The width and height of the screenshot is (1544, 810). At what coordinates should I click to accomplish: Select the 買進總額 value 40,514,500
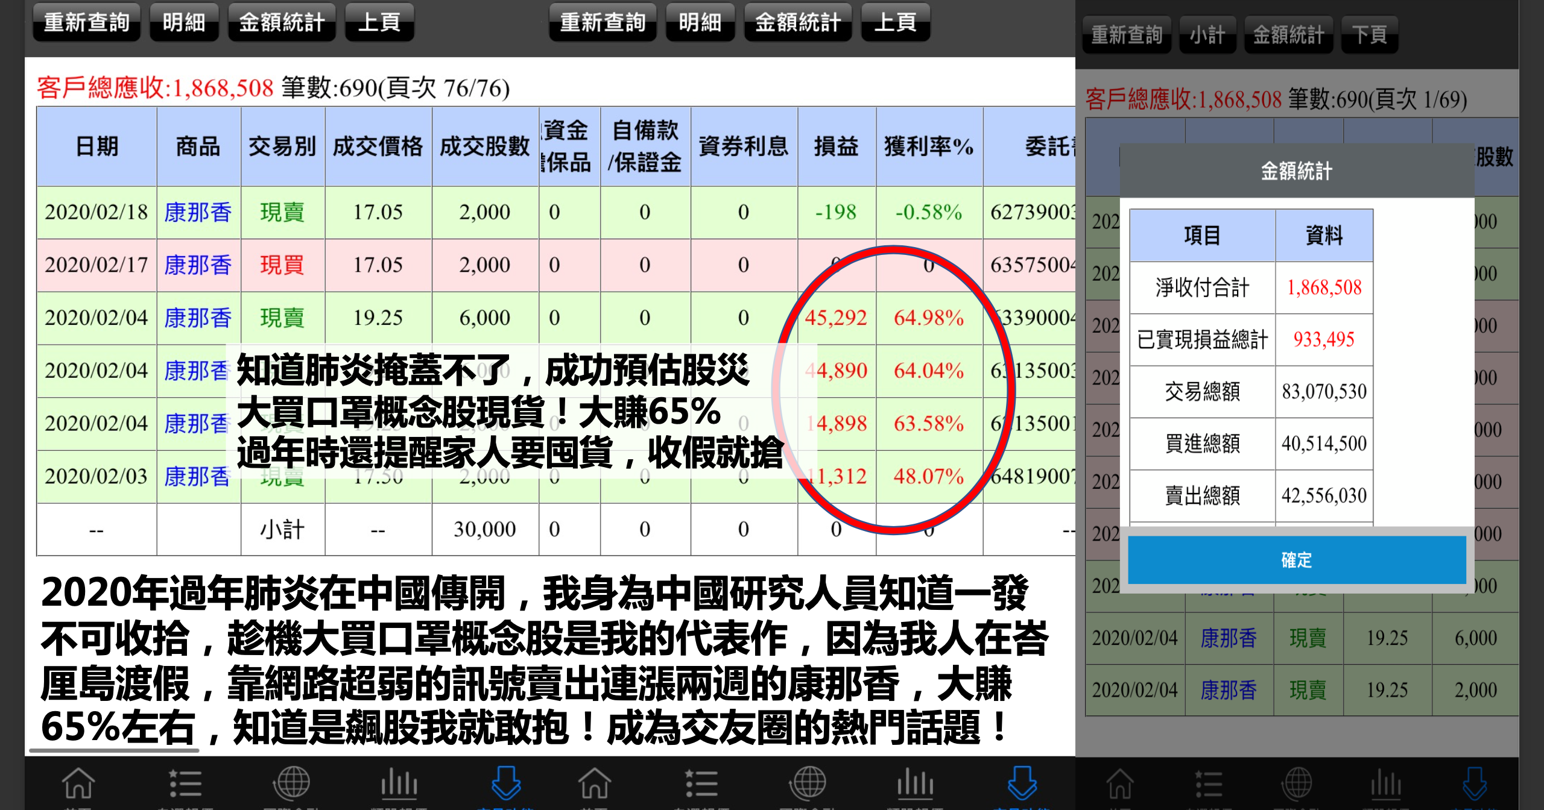point(1324,444)
